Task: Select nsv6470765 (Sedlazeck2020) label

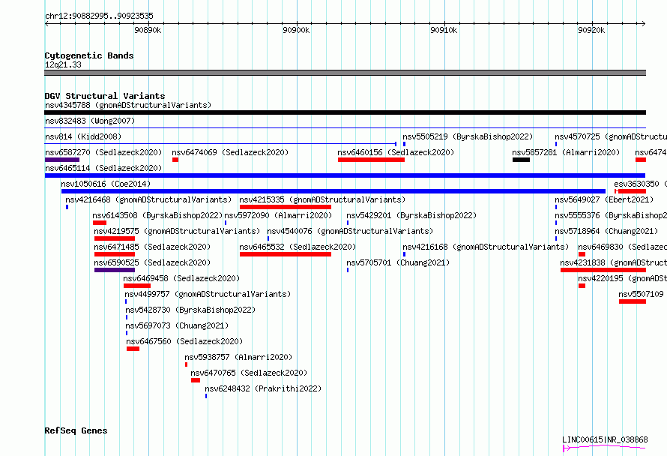Action: (x=249, y=373)
